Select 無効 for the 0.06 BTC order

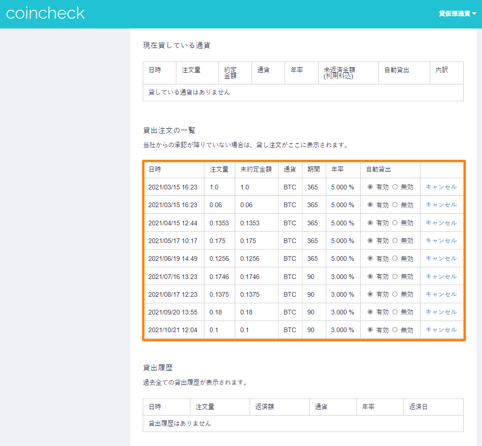[x=395, y=205]
